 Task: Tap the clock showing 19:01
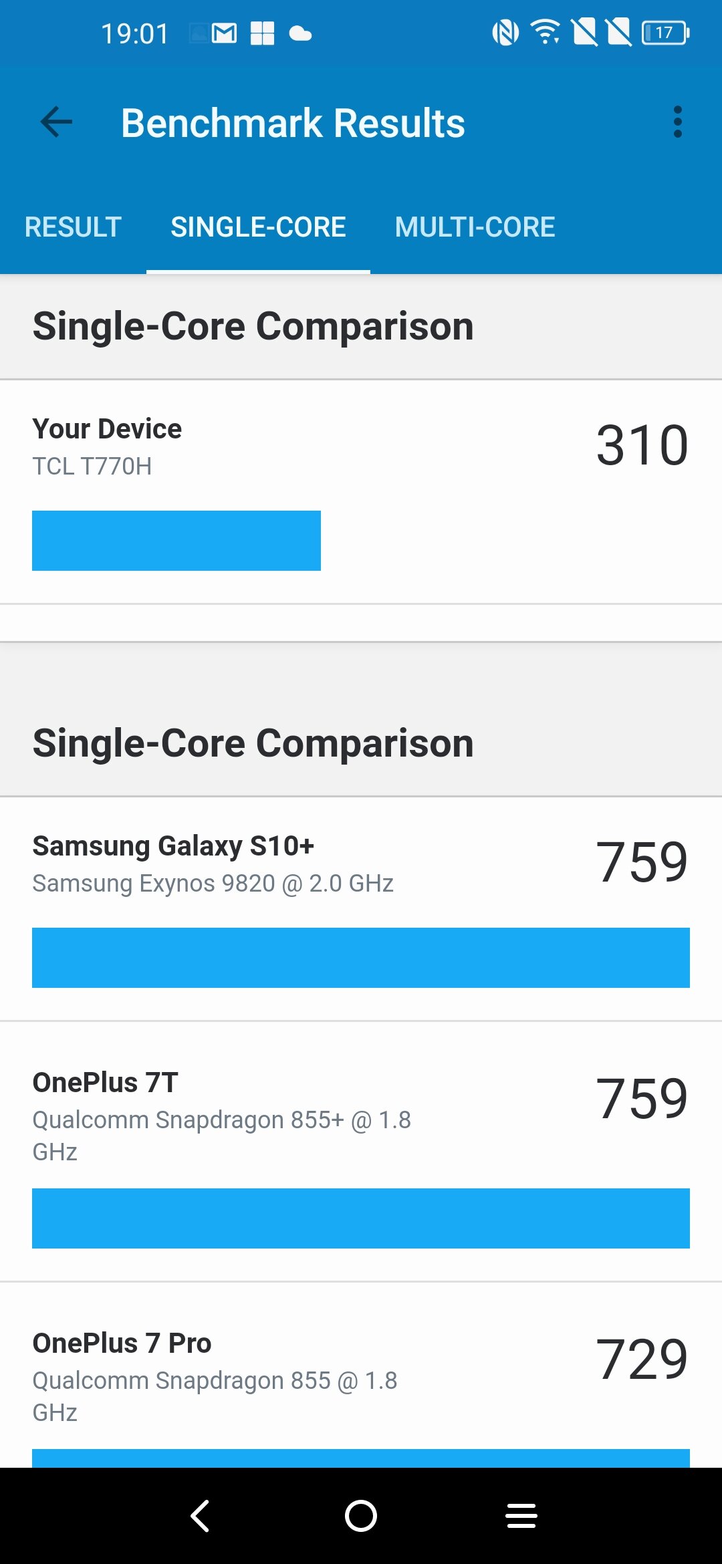point(134,33)
